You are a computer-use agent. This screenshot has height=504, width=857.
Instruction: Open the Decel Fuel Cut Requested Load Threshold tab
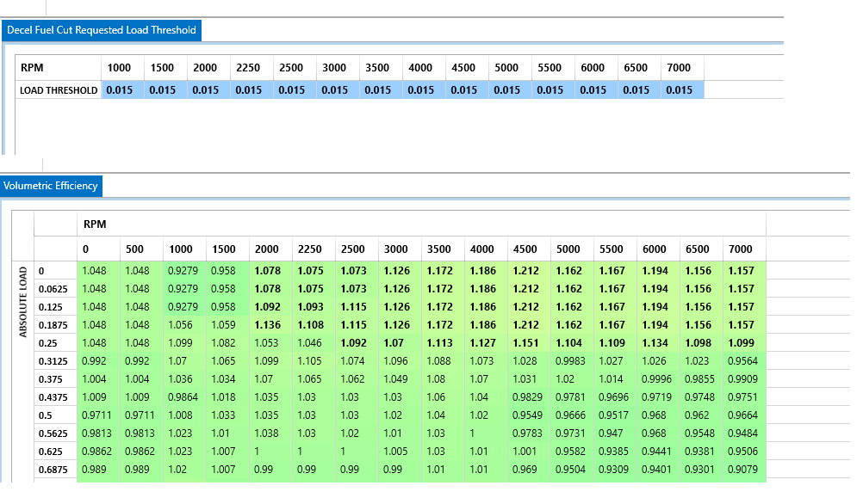click(x=102, y=30)
